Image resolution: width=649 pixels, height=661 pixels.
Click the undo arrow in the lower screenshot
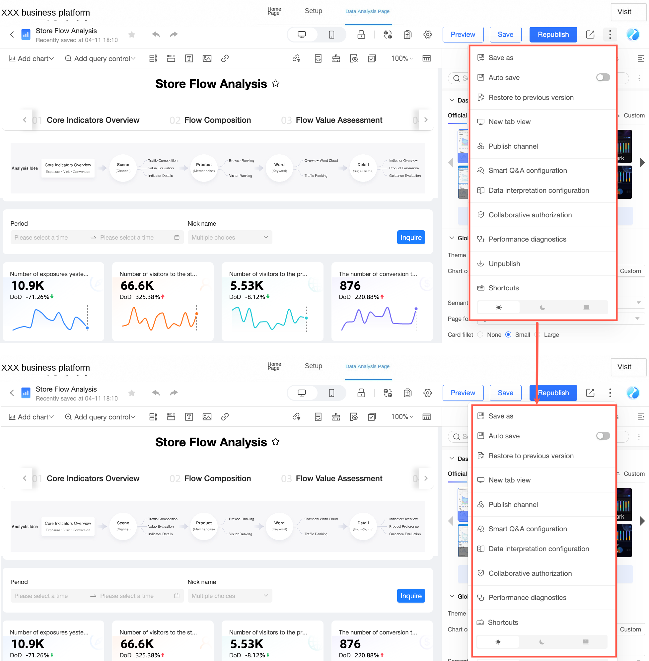156,393
